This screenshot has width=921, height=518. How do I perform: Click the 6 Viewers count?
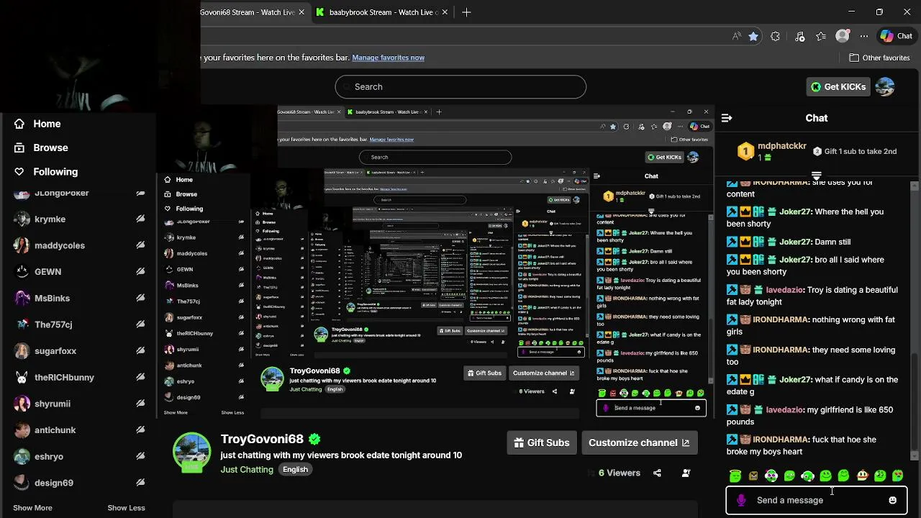pyautogui.click(x=620, y=473)
